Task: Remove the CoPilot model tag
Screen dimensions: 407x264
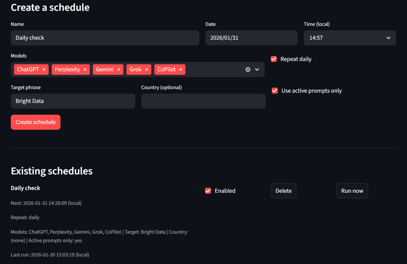Action: pos(181,70)
